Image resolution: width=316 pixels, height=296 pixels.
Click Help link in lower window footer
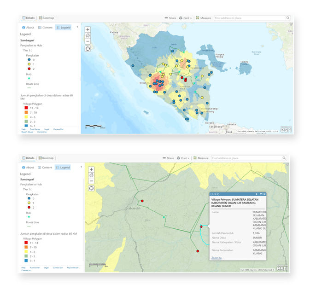click(x=23, y=267)
